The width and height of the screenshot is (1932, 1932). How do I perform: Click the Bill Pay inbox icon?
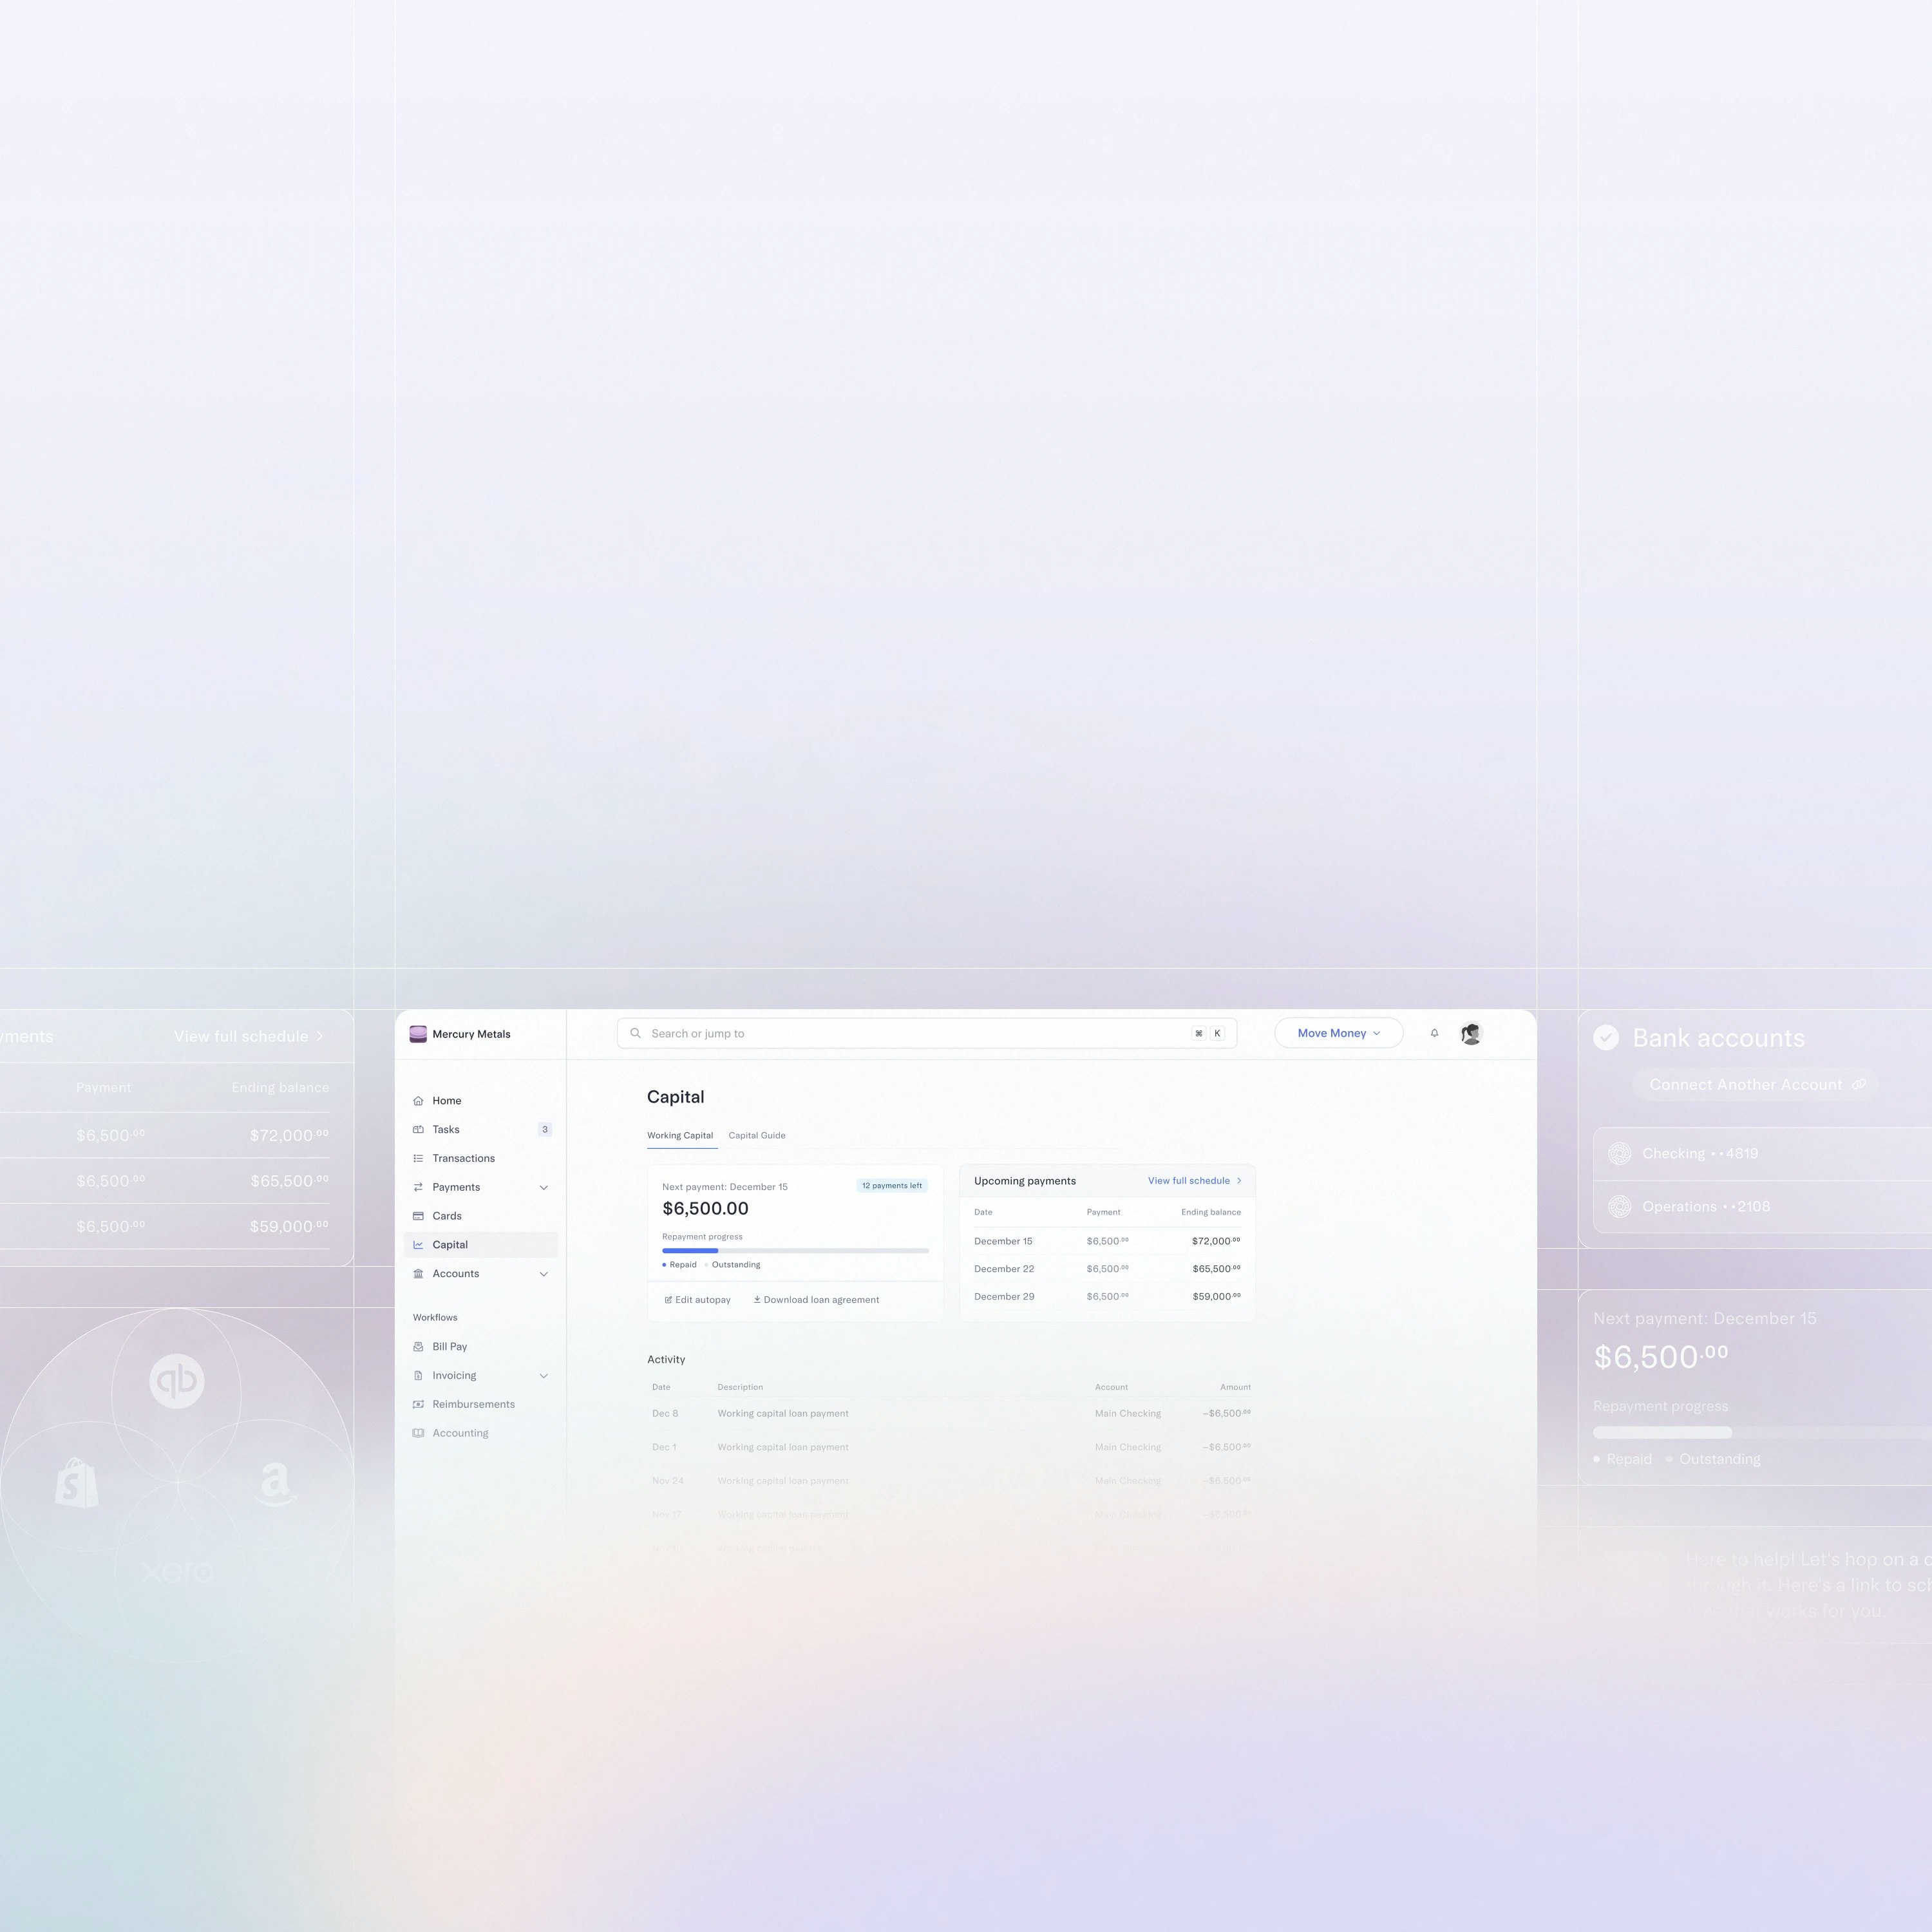tap(418, 1347)
